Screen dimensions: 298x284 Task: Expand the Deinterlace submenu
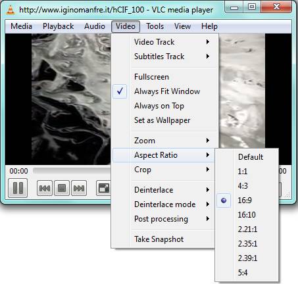click(x=164, y=190)
